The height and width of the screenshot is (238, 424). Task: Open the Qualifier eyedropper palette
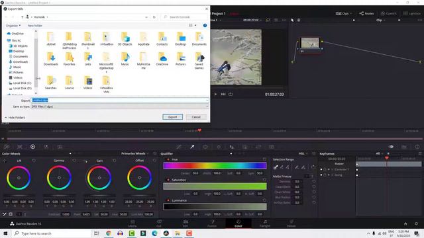tap(192, 147)
